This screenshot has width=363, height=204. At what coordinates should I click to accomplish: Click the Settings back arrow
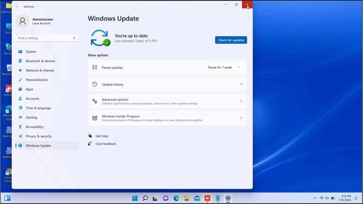pyautogui.click(x=18, y=7)
